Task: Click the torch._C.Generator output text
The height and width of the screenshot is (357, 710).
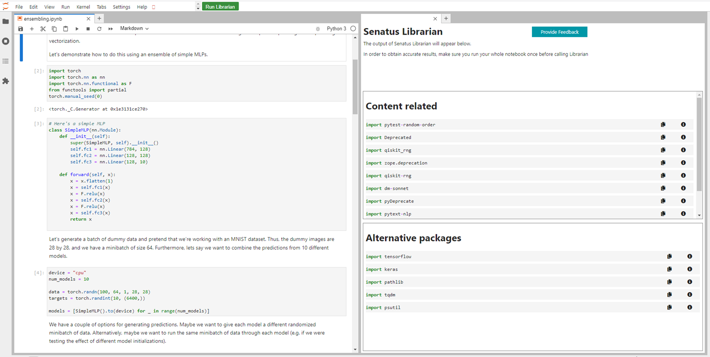Action: pyautogui.click(x=98, y=109)
